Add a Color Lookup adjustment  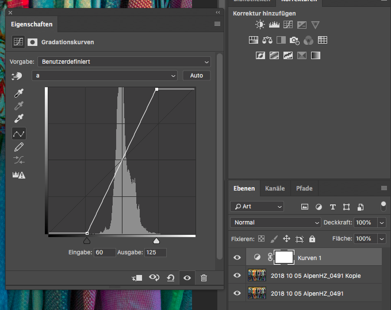323,40
